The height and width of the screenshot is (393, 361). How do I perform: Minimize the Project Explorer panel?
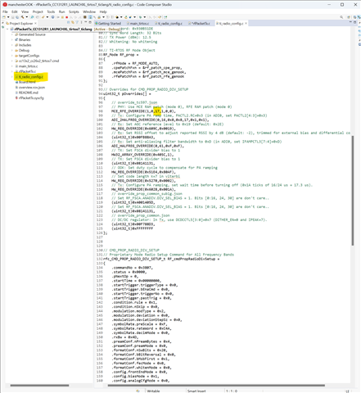(x=86, y=22)
